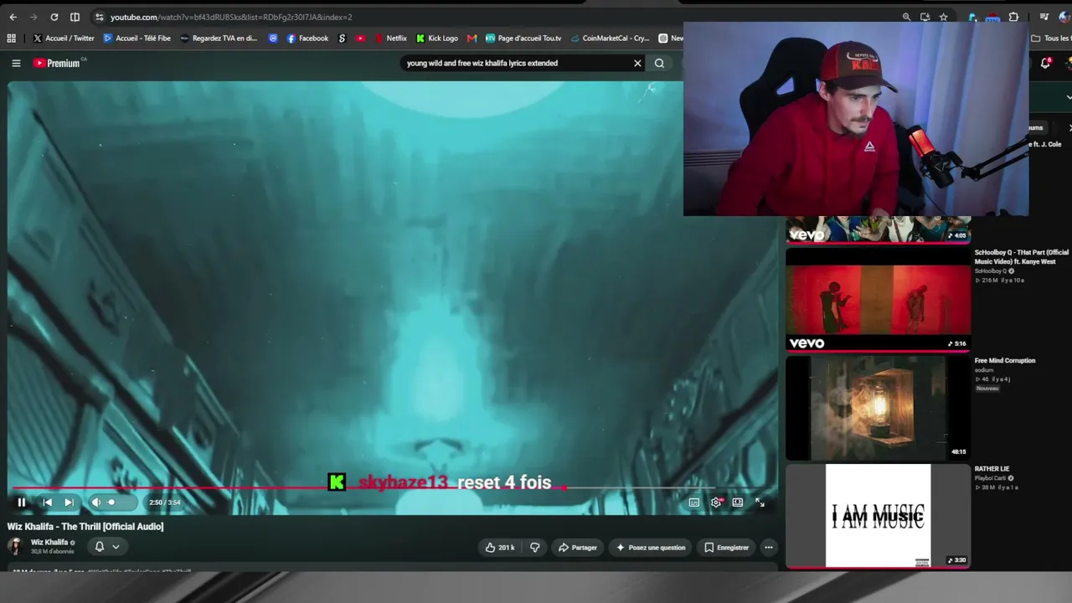Enter fullscreen on the video player
This screenshot has height=603, width=1072.
760,502
